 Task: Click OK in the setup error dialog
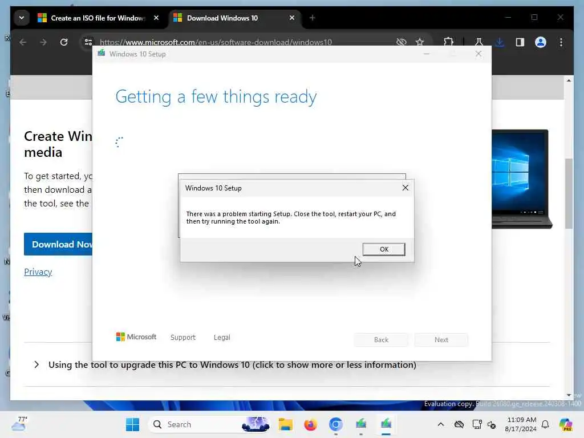tap(384, 249)
